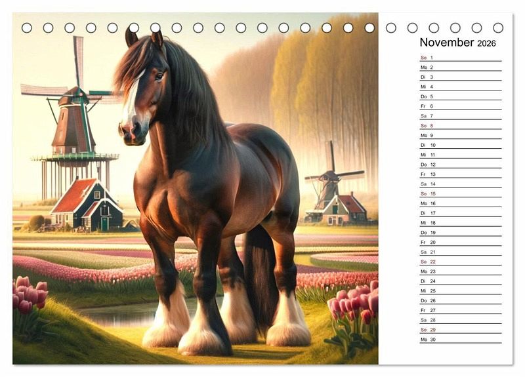Select the So 22 date row

pos(461,262)
